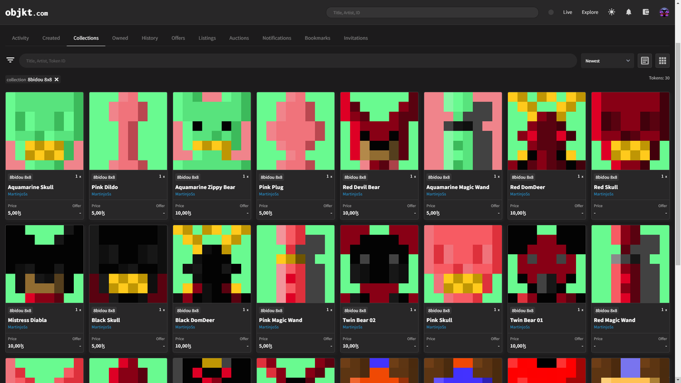Image resolution: width=681 pixels, height=383 pixels.
Task: Focus the Title, Artist, Token ID filter field
Action: 298,61
